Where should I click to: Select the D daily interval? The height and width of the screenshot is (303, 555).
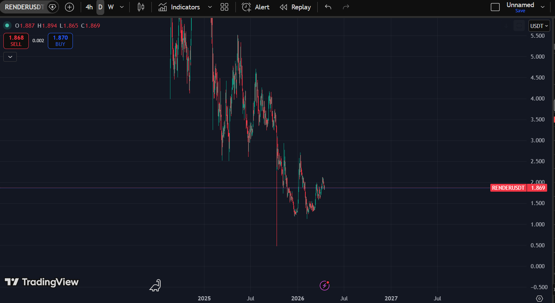point(100,7)
